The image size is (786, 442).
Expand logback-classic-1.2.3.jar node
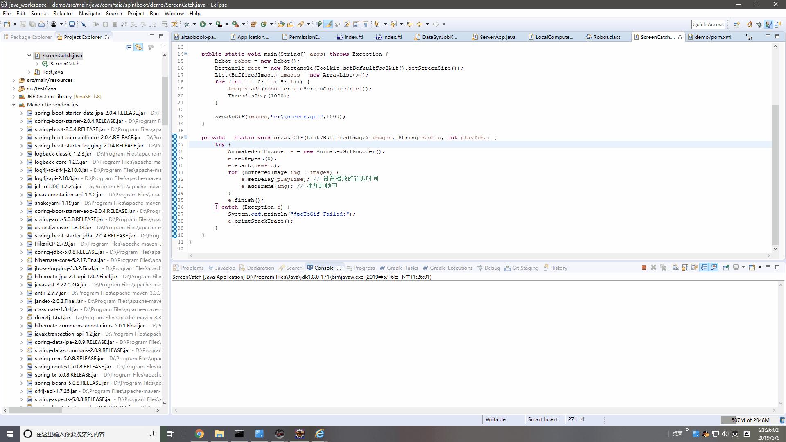click(21, 153)
